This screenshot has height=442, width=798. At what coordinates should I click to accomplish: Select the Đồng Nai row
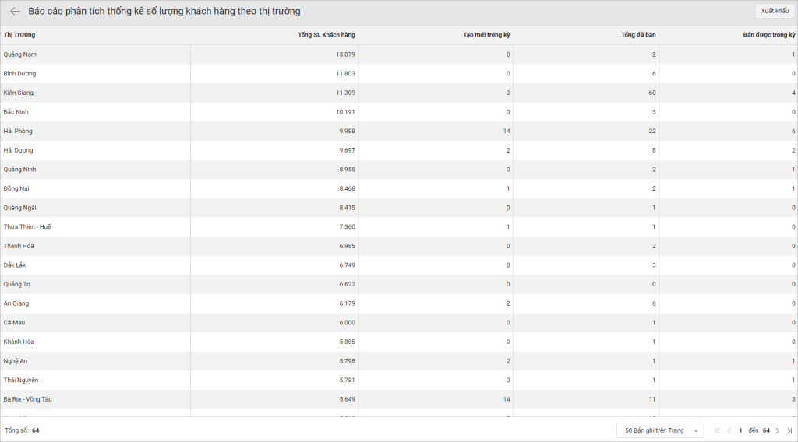tap(399, 188)
